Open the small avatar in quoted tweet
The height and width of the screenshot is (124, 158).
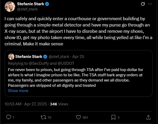tap(11, 57)
